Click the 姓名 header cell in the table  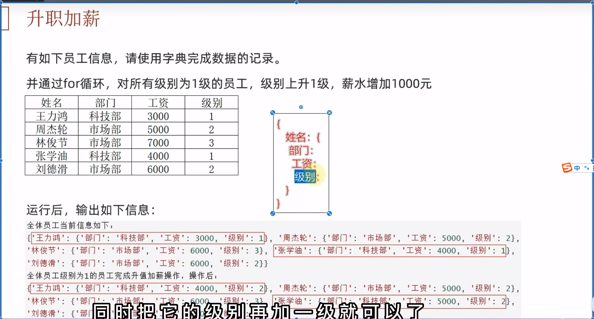click(x=52, y=103)
